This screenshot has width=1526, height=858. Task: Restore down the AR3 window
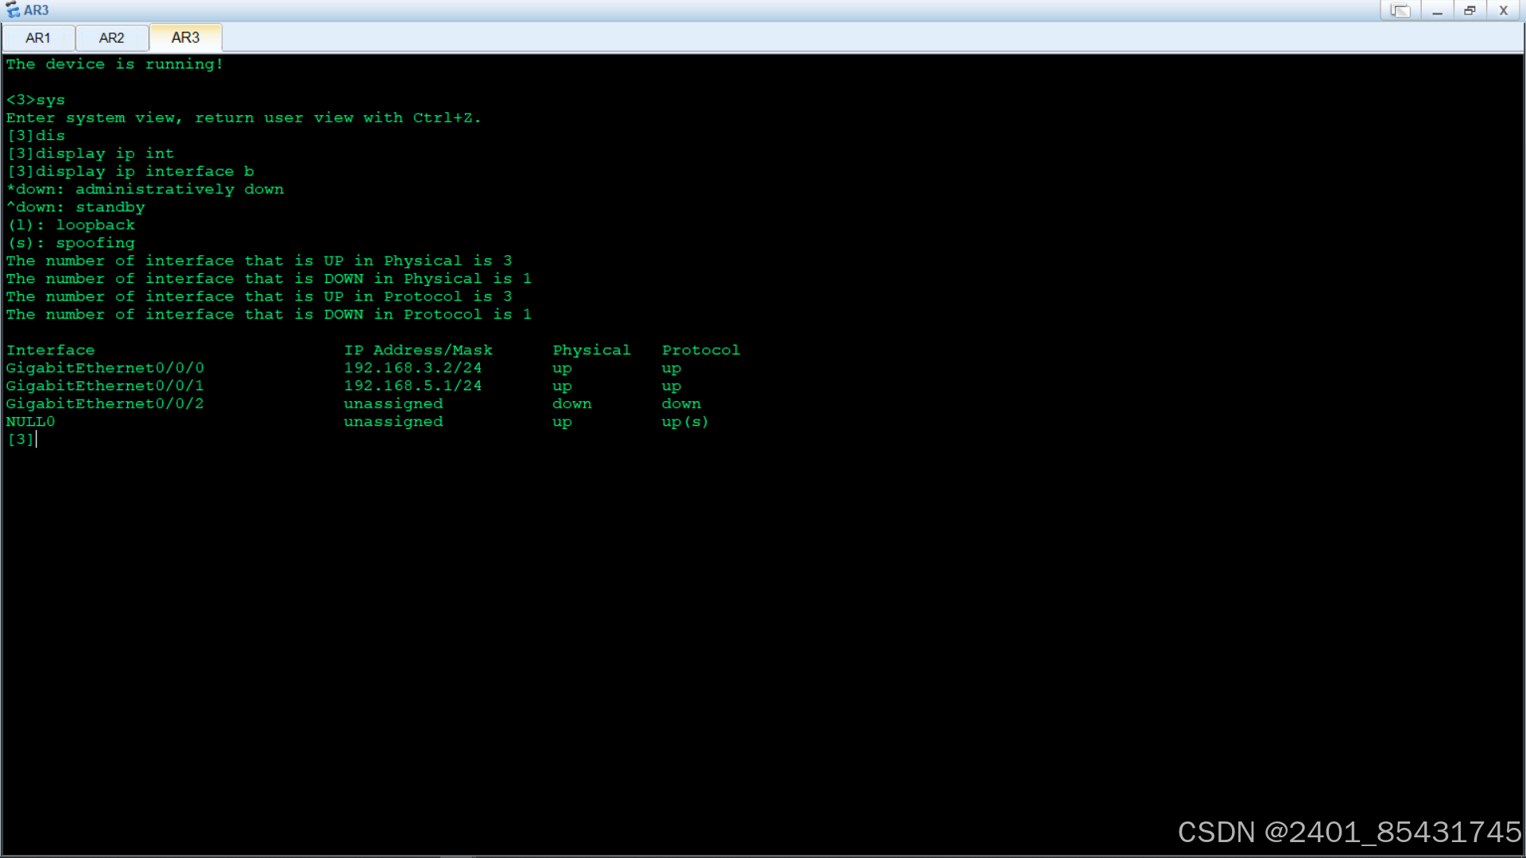[1470, 10]
